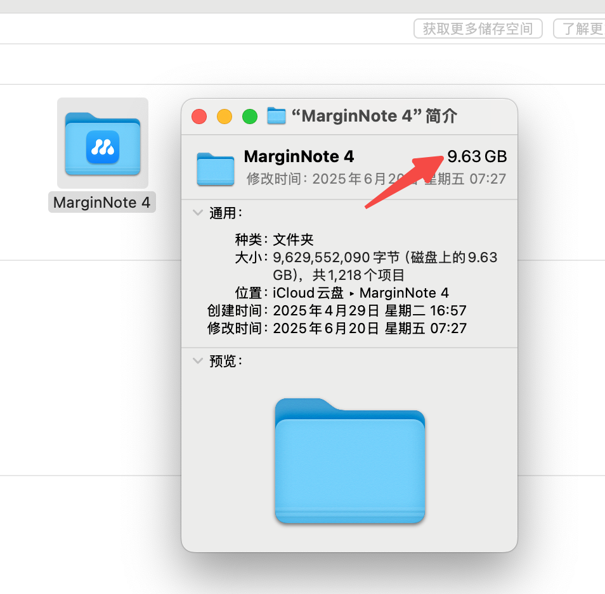This screenshot has width=605, height=594.
Task: Click the yellow minimize button of the info window
Action: 224,117
